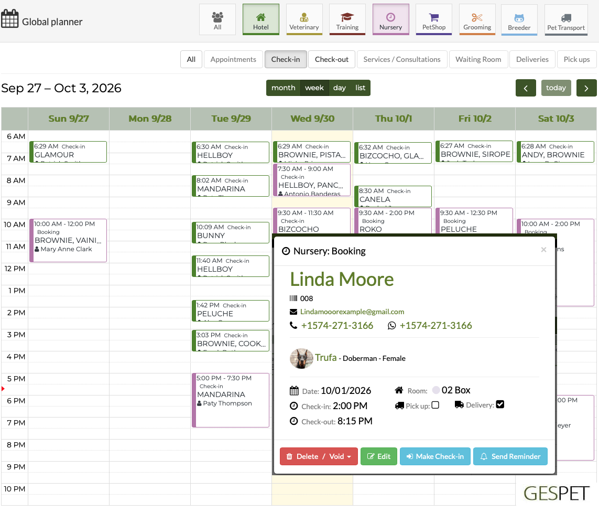The width and height of the screenshot is (599, 513).
Task: Open the PELUCHE 1:42 PM check-in
Action: 231,311
